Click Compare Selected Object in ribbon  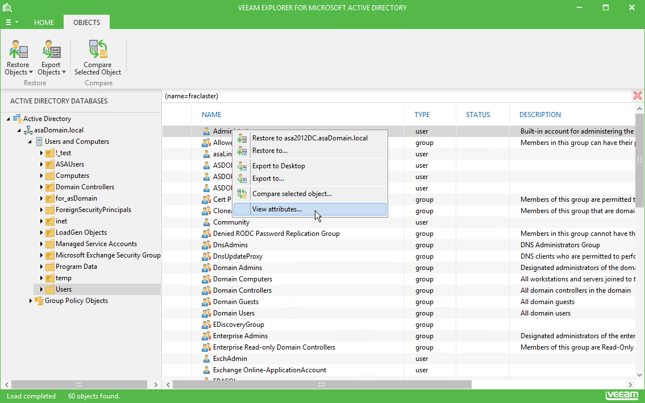click(x=98, y=57)
